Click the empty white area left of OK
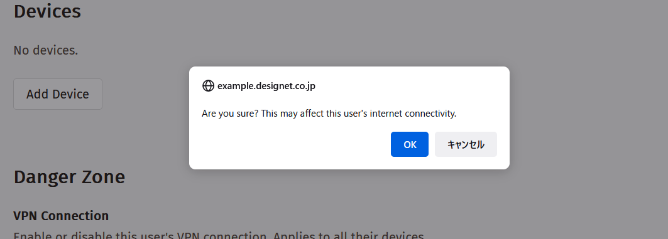 tap(294, 144)
